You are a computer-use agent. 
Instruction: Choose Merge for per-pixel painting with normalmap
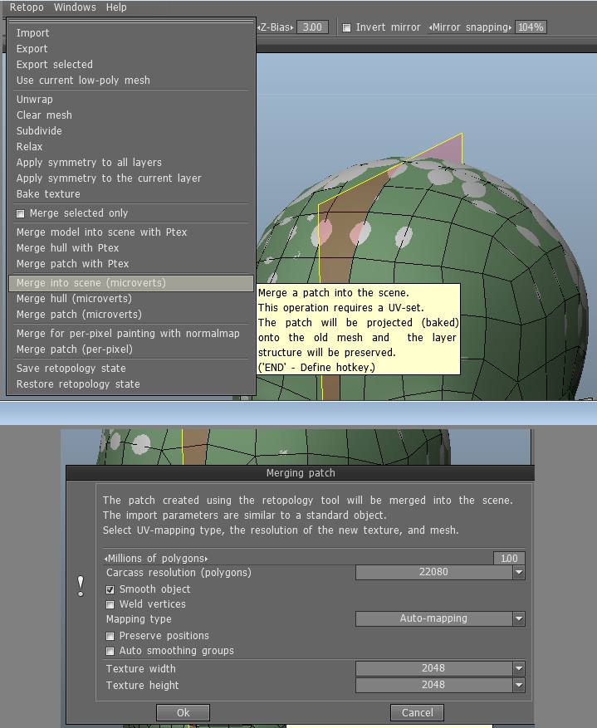[128, 334]
